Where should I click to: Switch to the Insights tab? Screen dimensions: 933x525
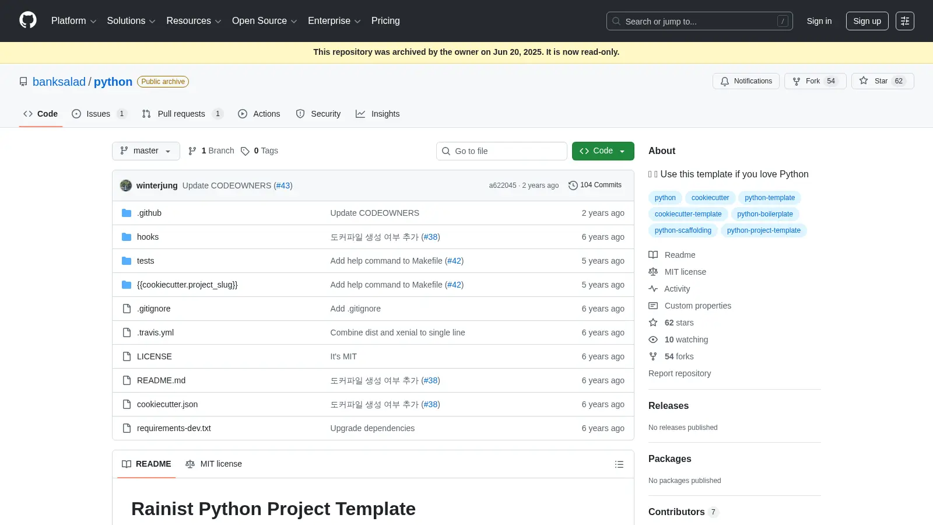378,114
